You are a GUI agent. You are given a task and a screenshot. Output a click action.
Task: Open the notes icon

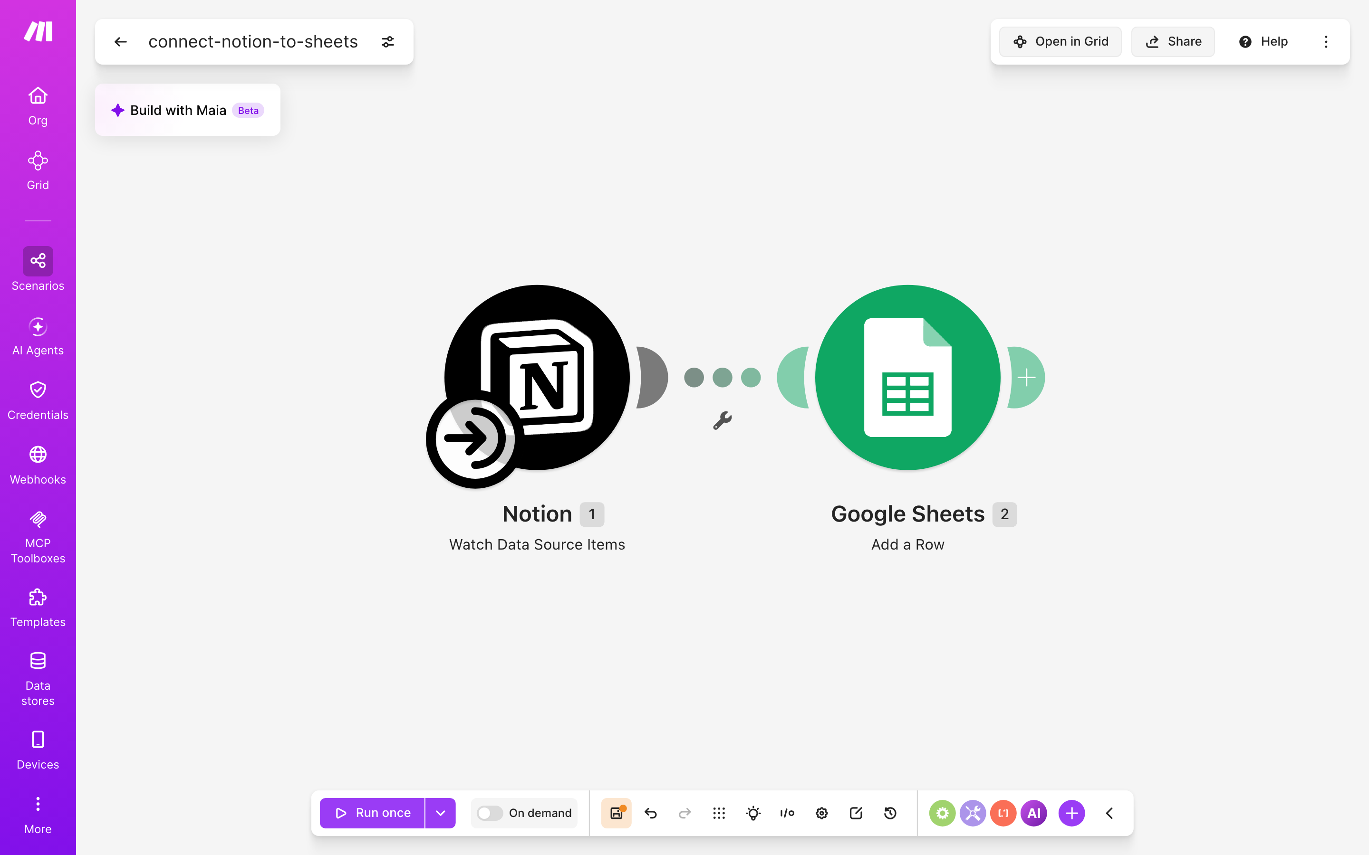click(x=856, y=813)
